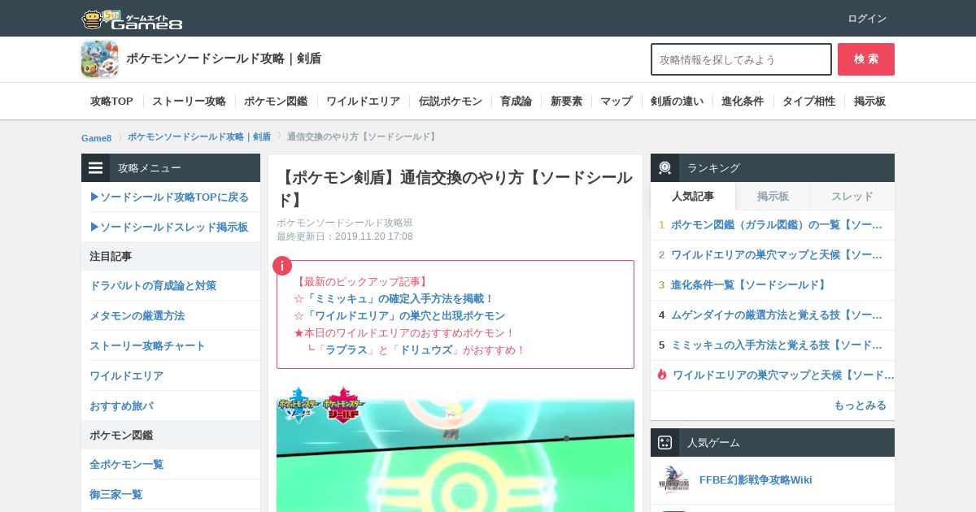Click the red info icon on pickup box
This screenshot has width=976, height=512.
(x=281, y=266)
